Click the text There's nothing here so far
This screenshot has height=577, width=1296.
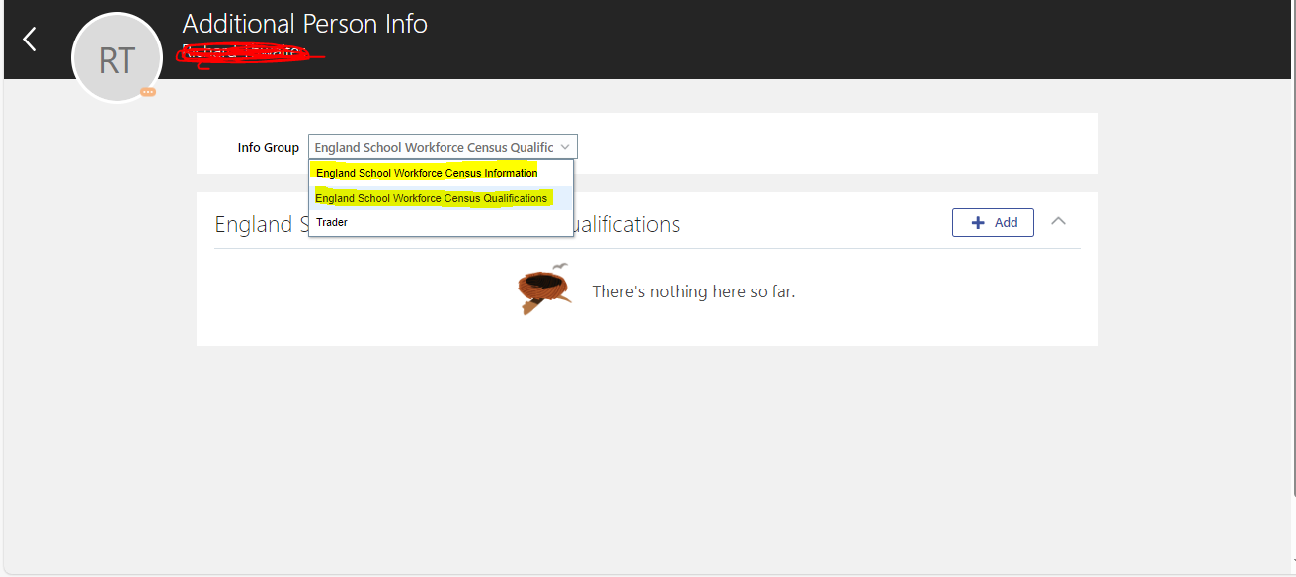coord(693,290)
